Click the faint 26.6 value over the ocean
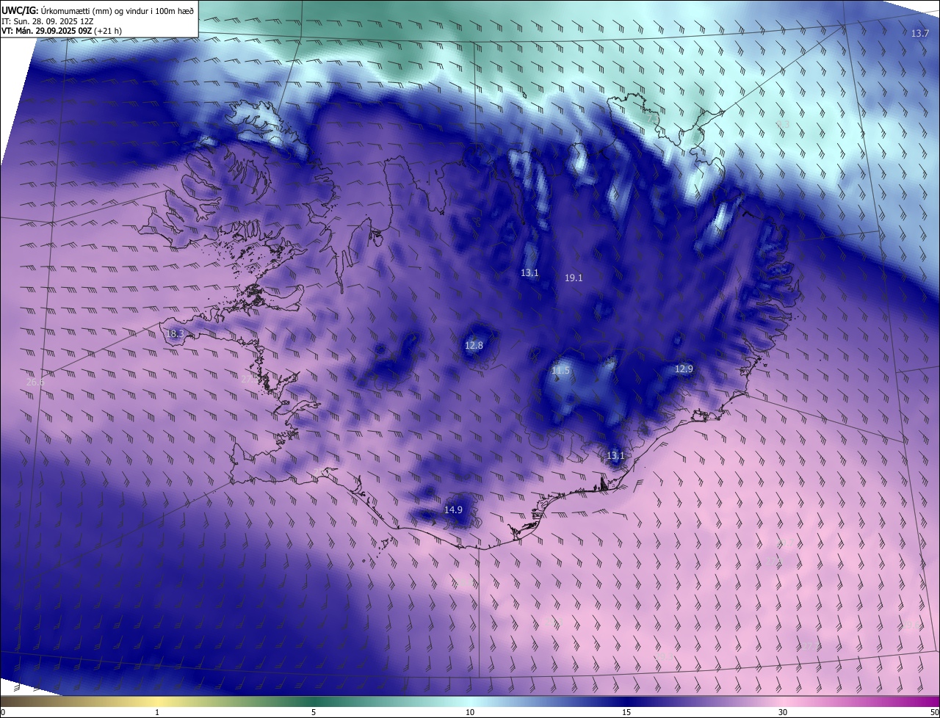This screenshot has width=940, height=718. [35, 382]
